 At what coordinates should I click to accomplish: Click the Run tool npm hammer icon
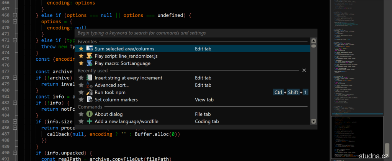90,92
